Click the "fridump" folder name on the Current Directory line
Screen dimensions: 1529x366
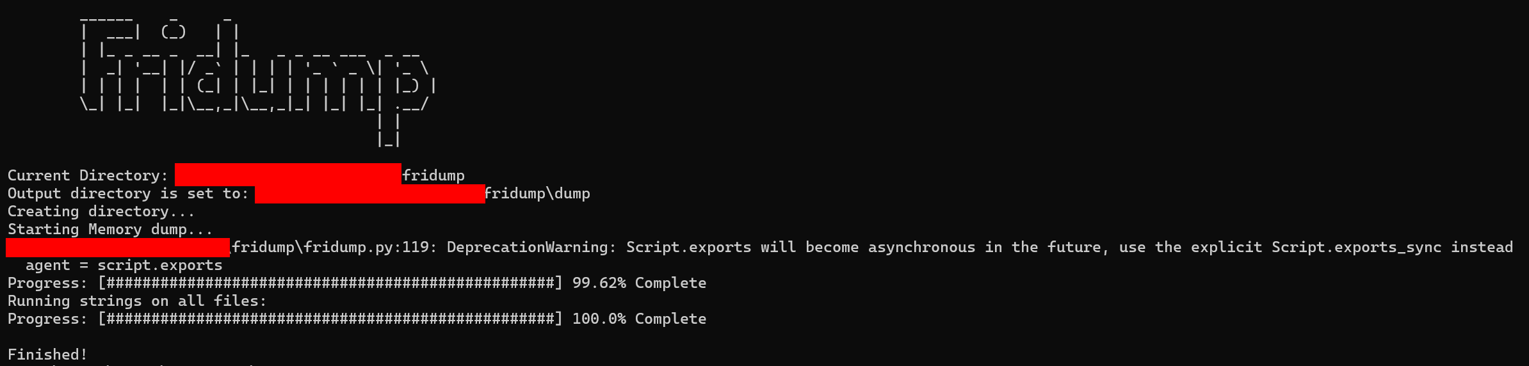[433, 175]
